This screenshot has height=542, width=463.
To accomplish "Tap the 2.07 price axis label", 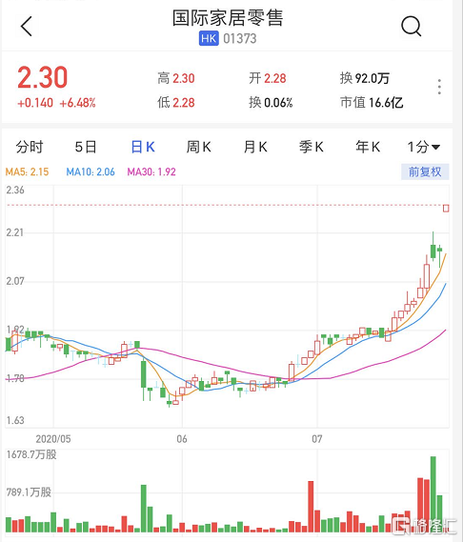I will (x=15, y=281).
